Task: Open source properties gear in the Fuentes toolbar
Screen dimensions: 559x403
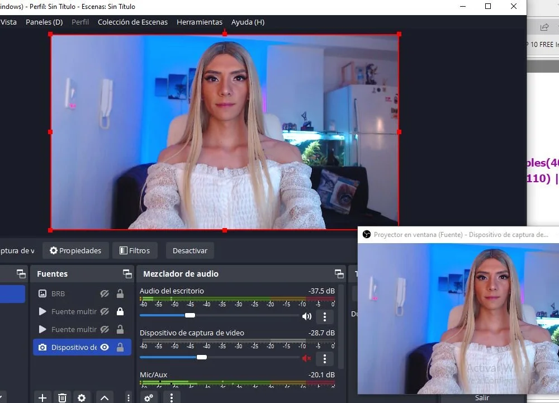Action: coord(82,397)
